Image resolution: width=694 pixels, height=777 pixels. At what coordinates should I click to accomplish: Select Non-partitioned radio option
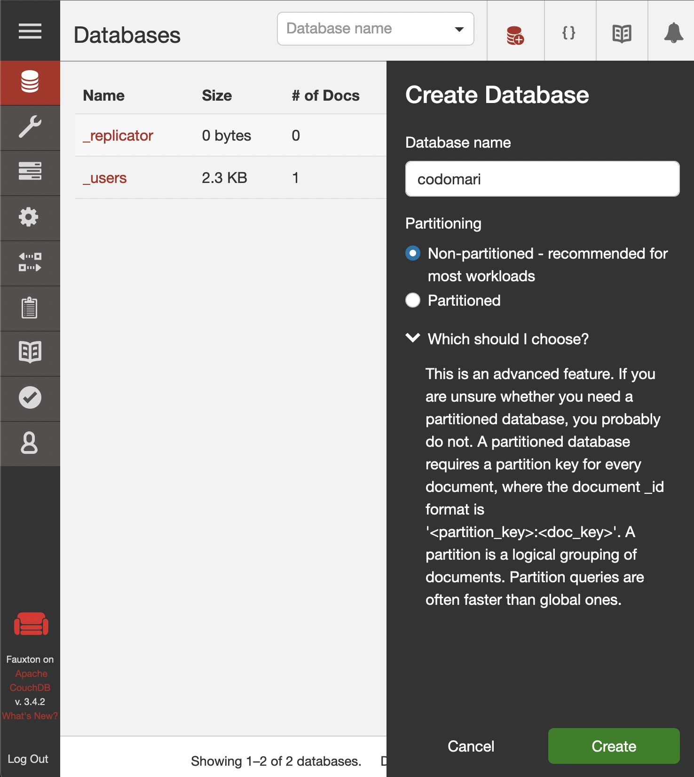[413, 254]
